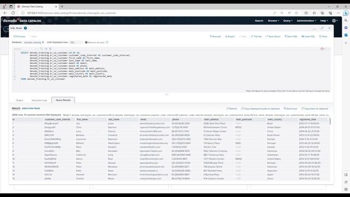Image resolution: width=350 pixels, height=197 pixels.
Task: Select the Query Results tab
Action: (63, 100)
